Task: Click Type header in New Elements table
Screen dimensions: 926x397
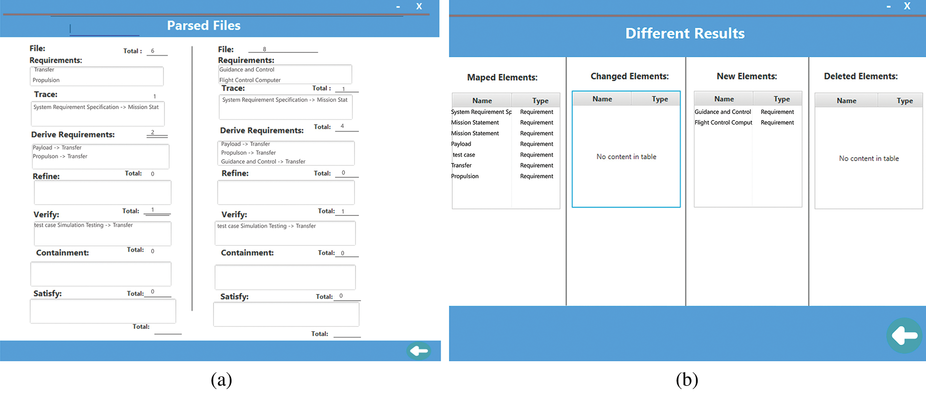Action: click(782, 99)
